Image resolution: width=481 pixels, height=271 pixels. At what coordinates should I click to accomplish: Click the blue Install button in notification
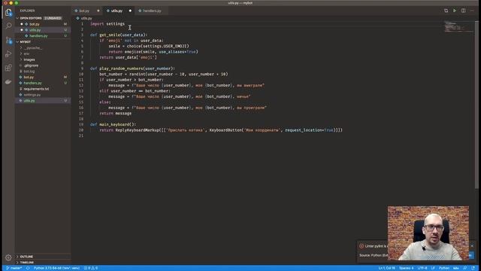(471, 255)
